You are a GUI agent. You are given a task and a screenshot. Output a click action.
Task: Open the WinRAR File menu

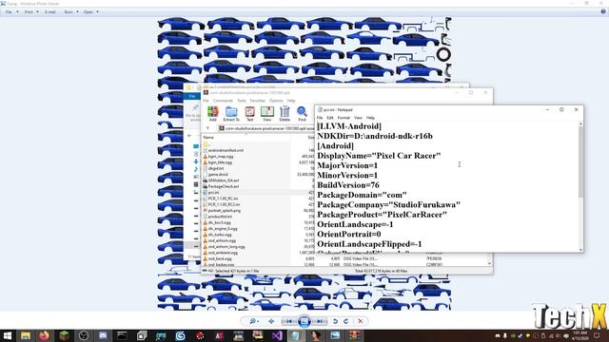(206, 101)
